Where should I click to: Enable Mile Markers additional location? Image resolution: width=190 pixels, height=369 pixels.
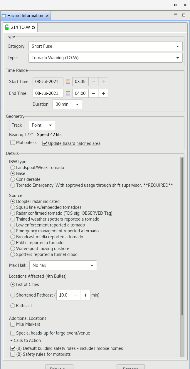13,324
